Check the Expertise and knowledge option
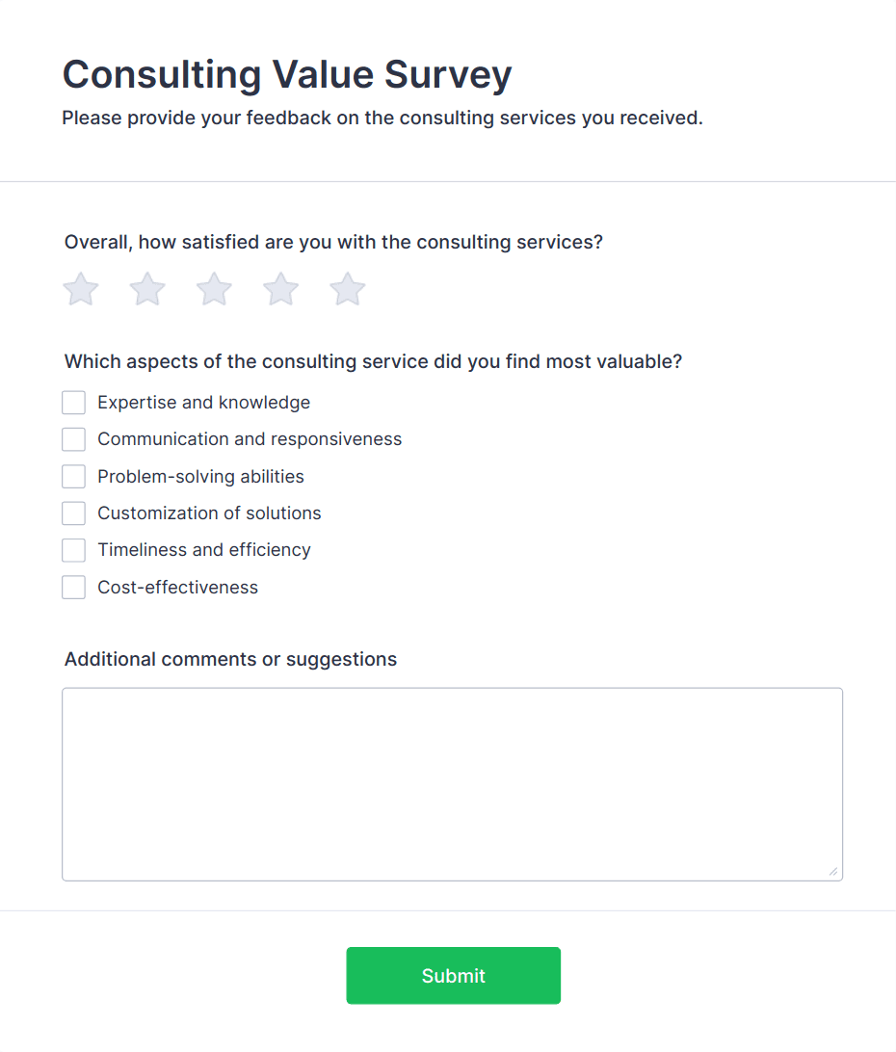 click(x=73, y=402)
